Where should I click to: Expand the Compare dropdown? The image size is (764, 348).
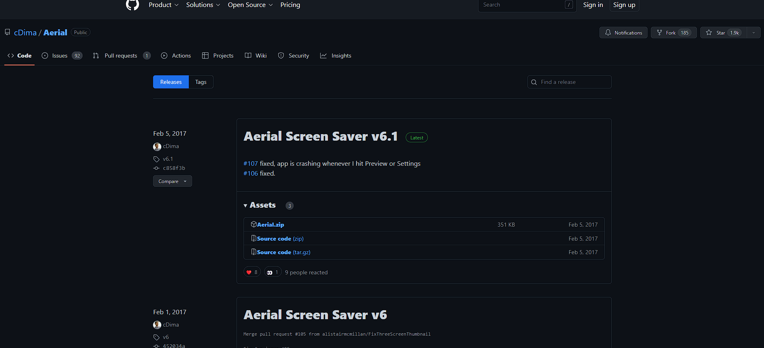(172, 181)
